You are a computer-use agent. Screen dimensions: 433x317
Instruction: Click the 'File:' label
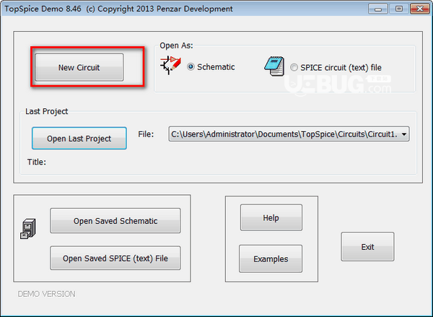point(146,134)
